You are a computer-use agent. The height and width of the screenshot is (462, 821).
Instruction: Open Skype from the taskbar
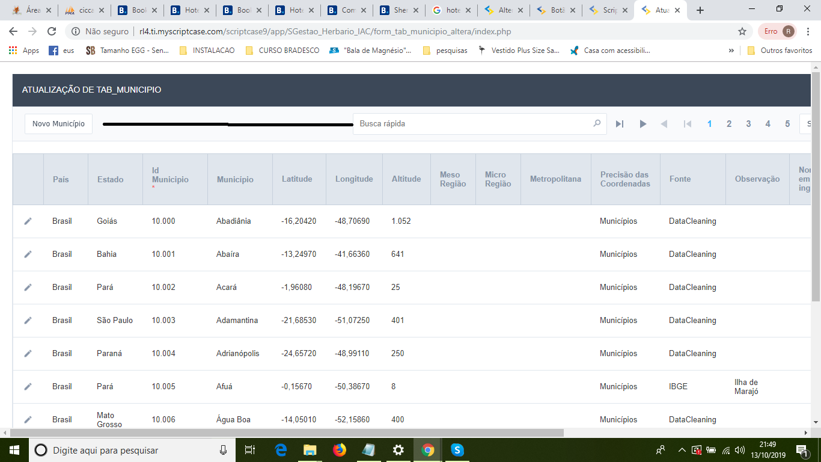click(457, 450)
